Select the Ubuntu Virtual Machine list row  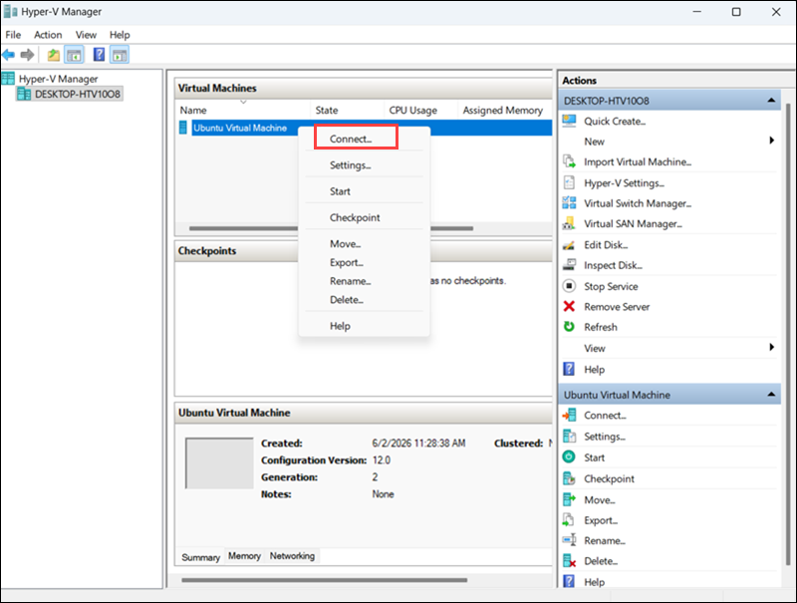pyautogui.click(x=364, y=128)
